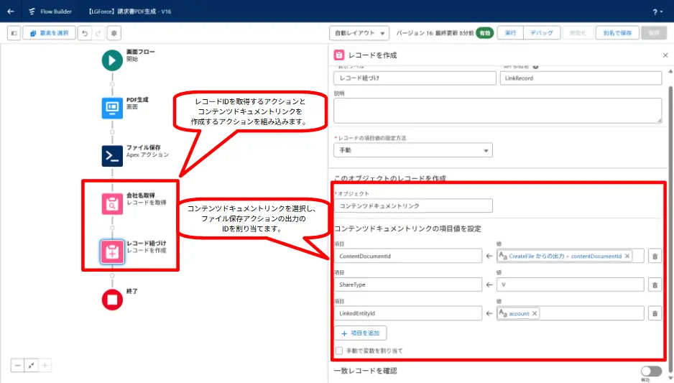Expand the 手動 field value method dropdown
674x383 pixels.
[413, 150]
